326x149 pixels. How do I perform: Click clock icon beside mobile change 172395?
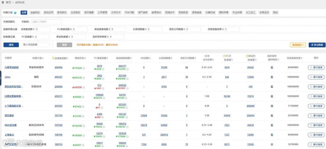click(127, 69)
